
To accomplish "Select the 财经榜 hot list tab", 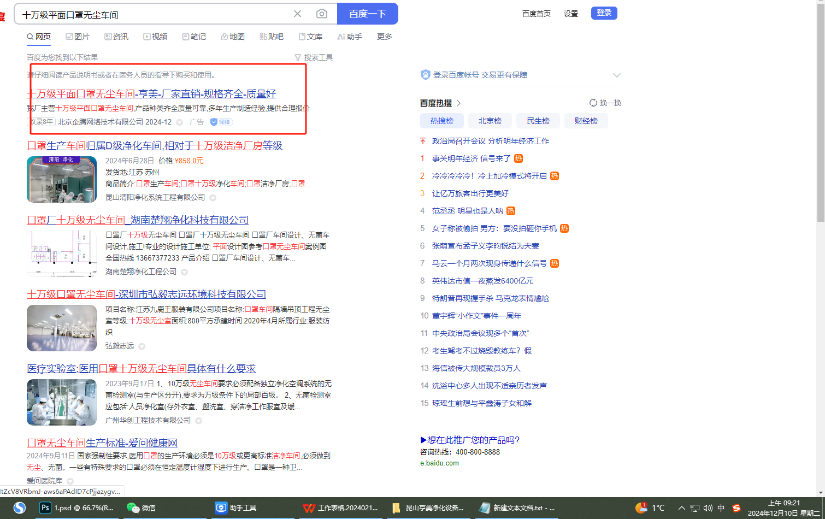I will pos(586,121).
